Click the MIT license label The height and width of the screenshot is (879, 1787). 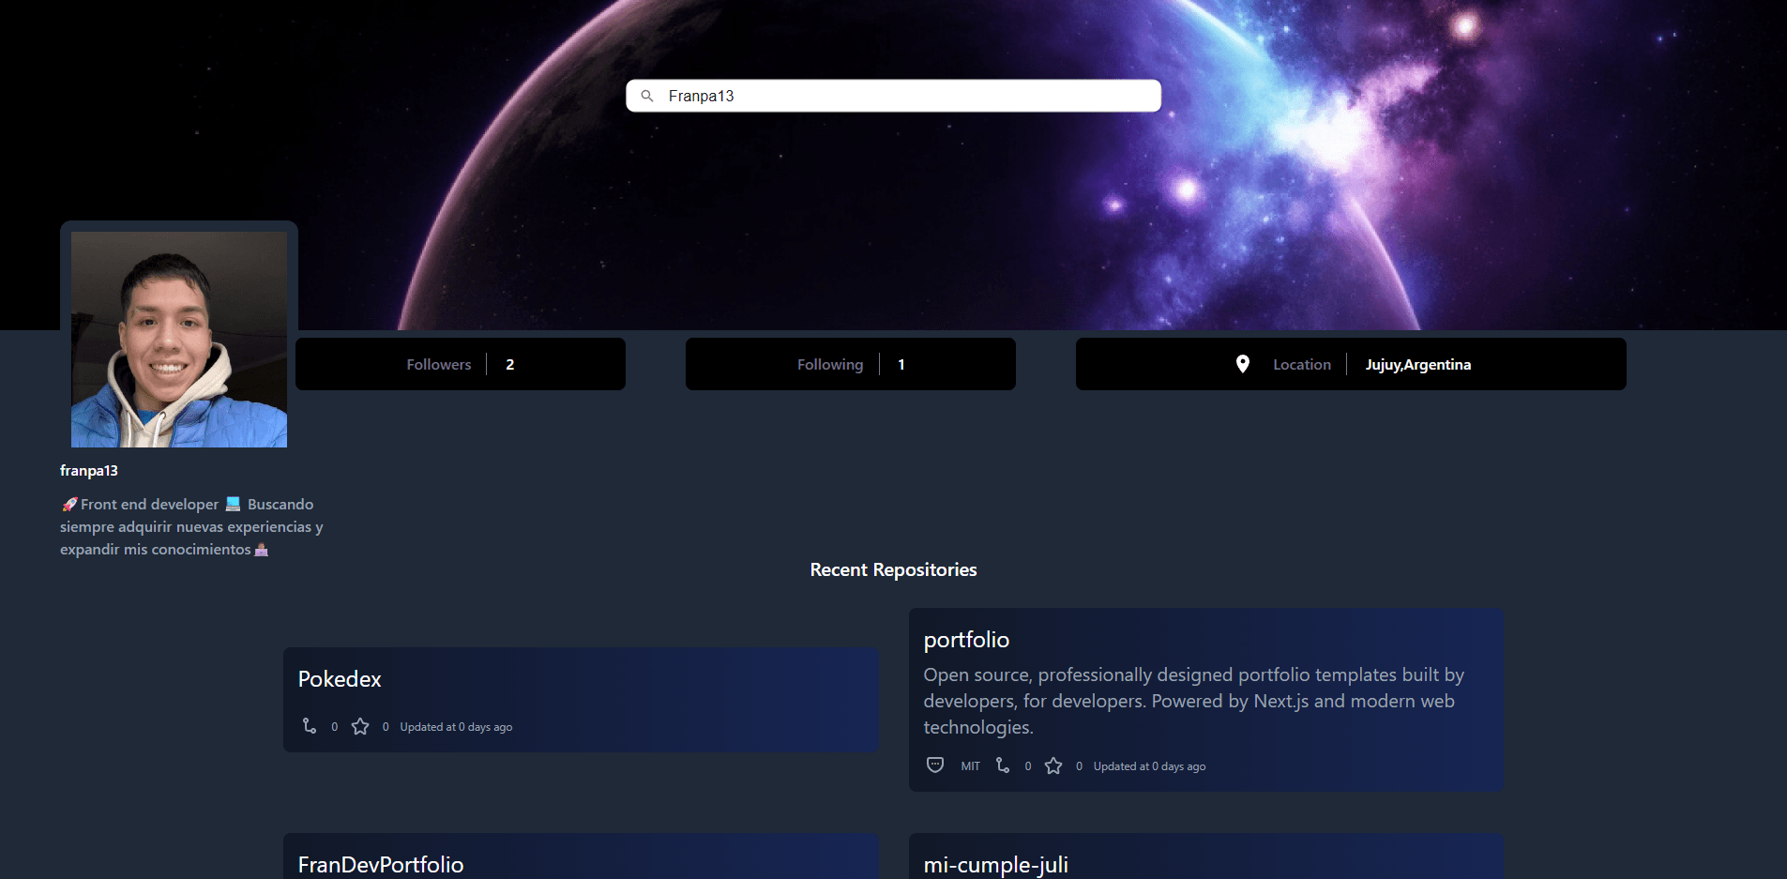[970, 766]
